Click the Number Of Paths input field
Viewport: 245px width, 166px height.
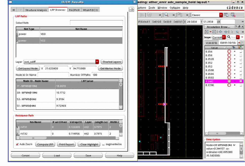pos(107,75)
